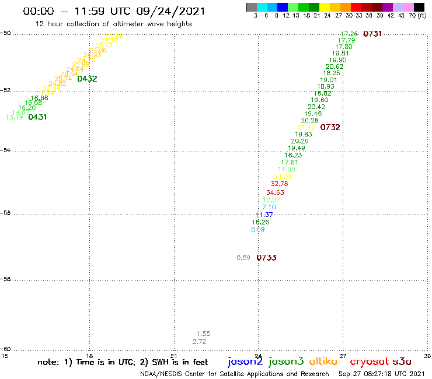The image size is (432, 379).
Task: Select the green value 16.20
Action: point(27,107)
